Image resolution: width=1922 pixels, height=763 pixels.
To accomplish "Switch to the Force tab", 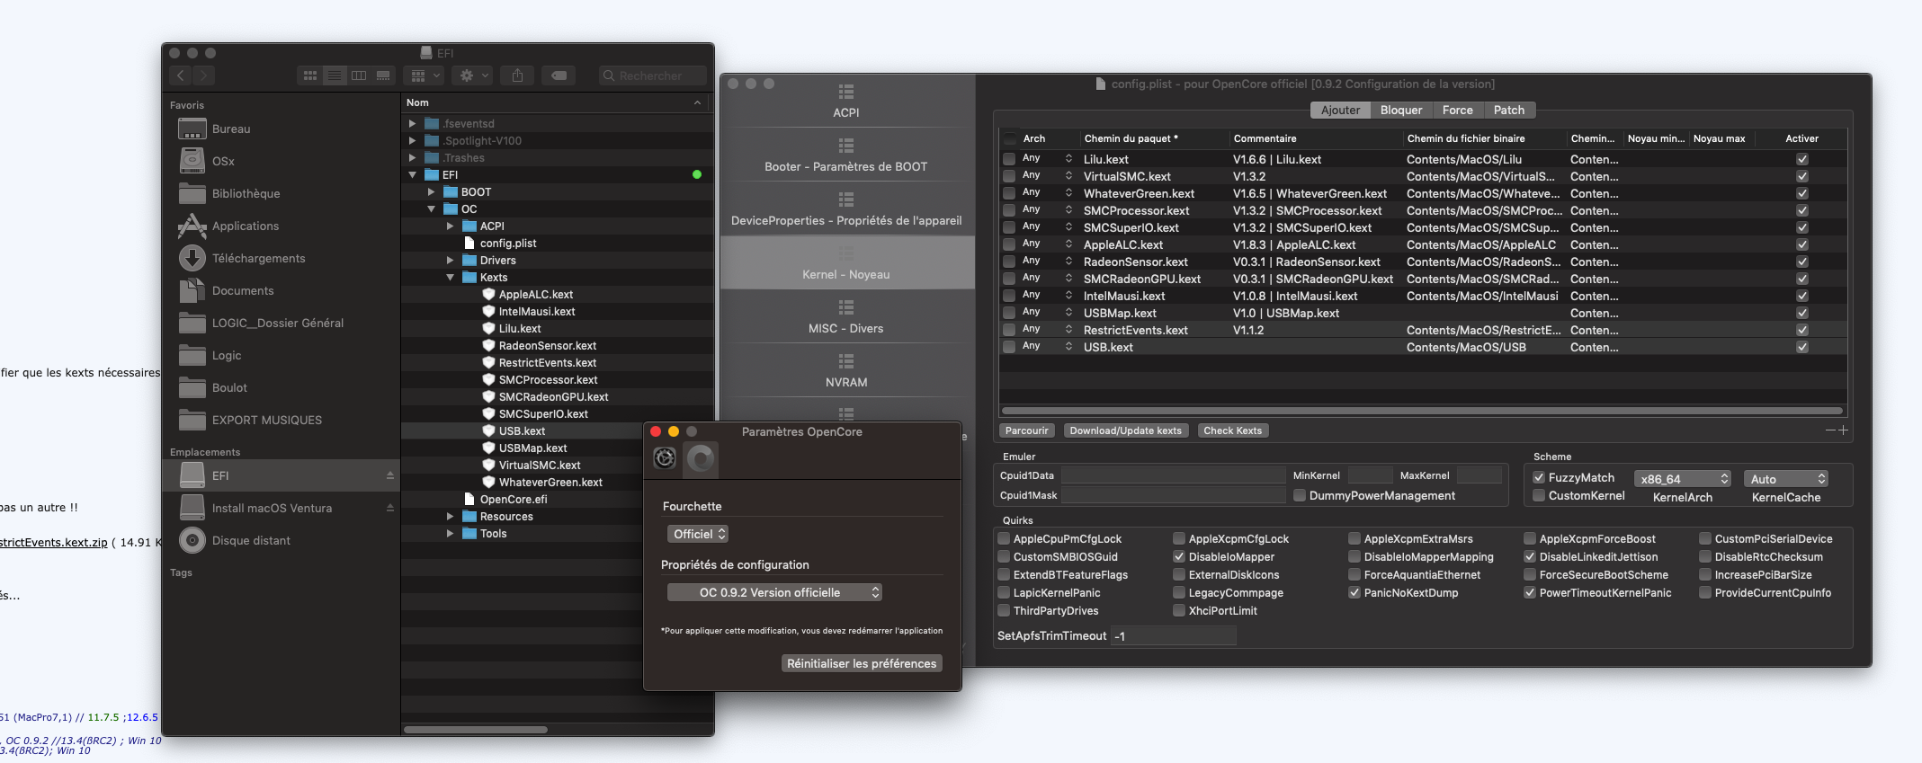I will [x=1458, y=111].
